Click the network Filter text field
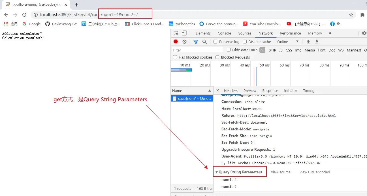Image resolution: width=367 pixels, height=196 pixels. coord(197,50)
